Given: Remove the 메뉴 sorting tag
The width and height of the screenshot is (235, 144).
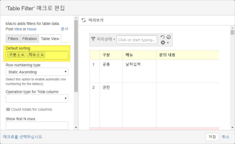Looking at the screenshot, I should tap(42, 55).
